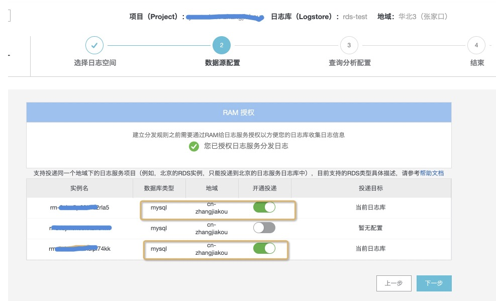This screenshot has width=496, height=301.
Task: Click mysql cell in the 74kk row
Action: [x=158, y=249]
